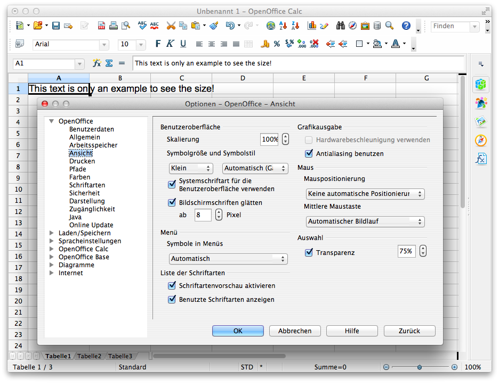
Task: Select Schriftarten in options tree
Action: (87, 185)
